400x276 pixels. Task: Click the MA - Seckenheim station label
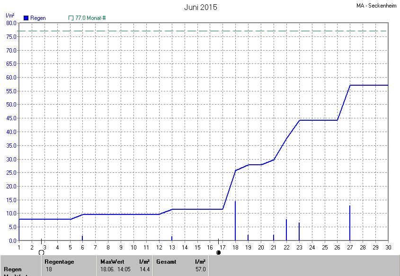click(x=377, y=6)
